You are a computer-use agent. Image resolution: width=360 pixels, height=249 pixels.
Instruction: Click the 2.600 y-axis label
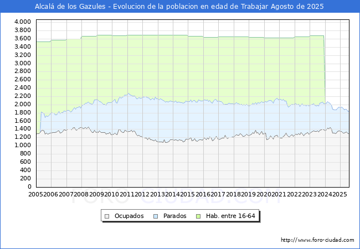(23, 79)
